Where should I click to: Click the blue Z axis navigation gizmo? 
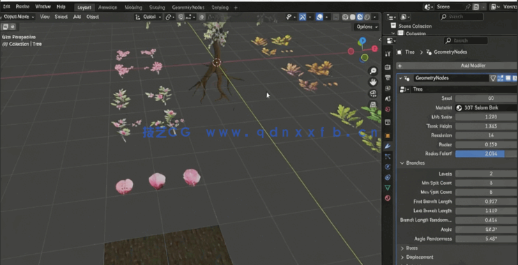coord(363,41)
